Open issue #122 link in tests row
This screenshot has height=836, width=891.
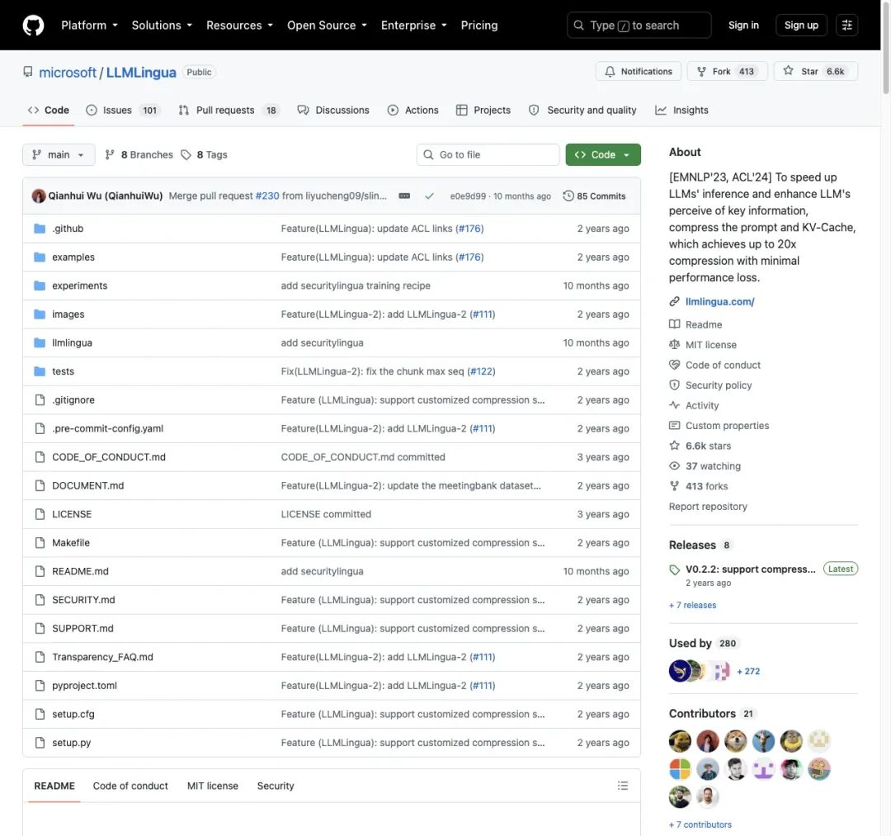coord(481,371)
